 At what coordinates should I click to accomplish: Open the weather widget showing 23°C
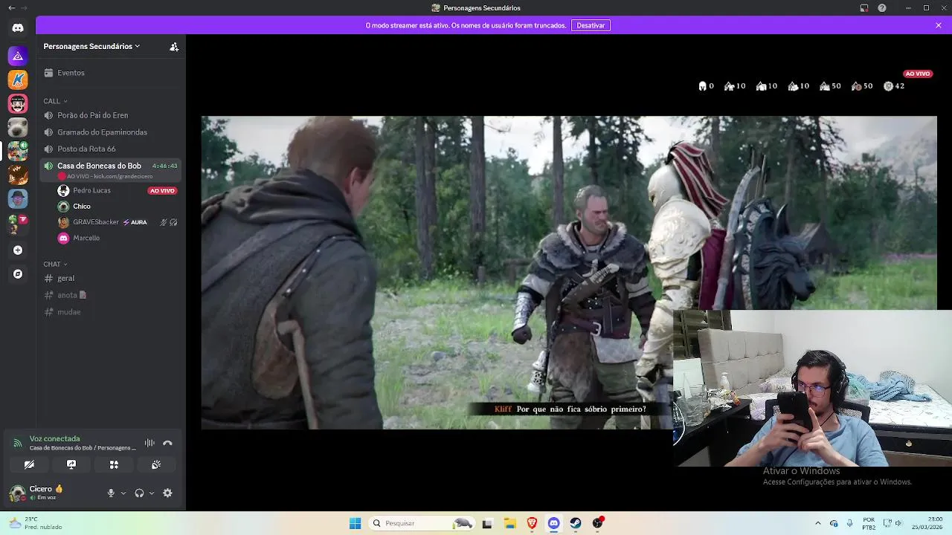36,523
